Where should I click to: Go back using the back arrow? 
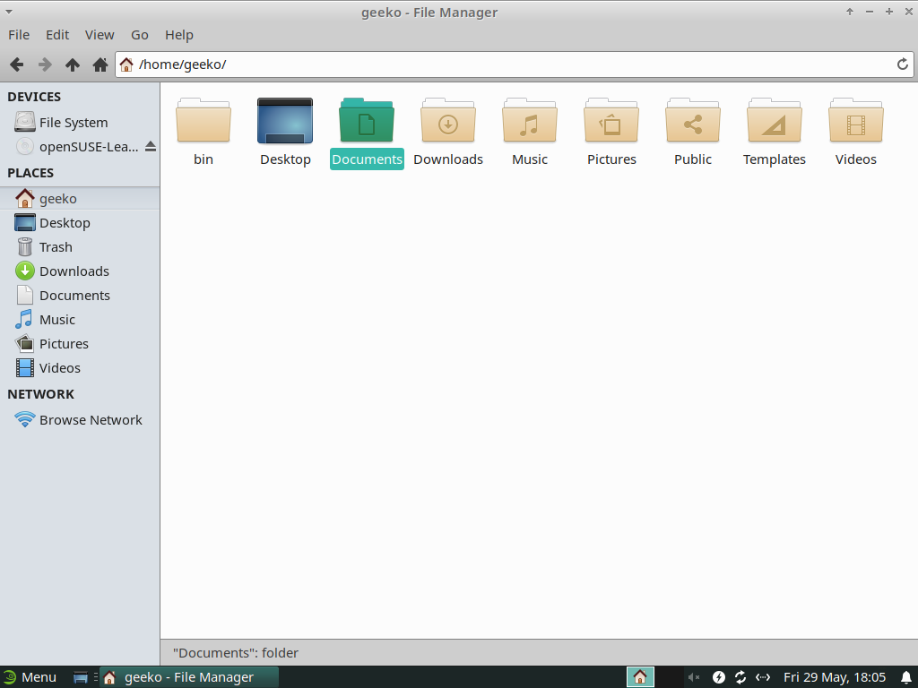click(16, 64)
